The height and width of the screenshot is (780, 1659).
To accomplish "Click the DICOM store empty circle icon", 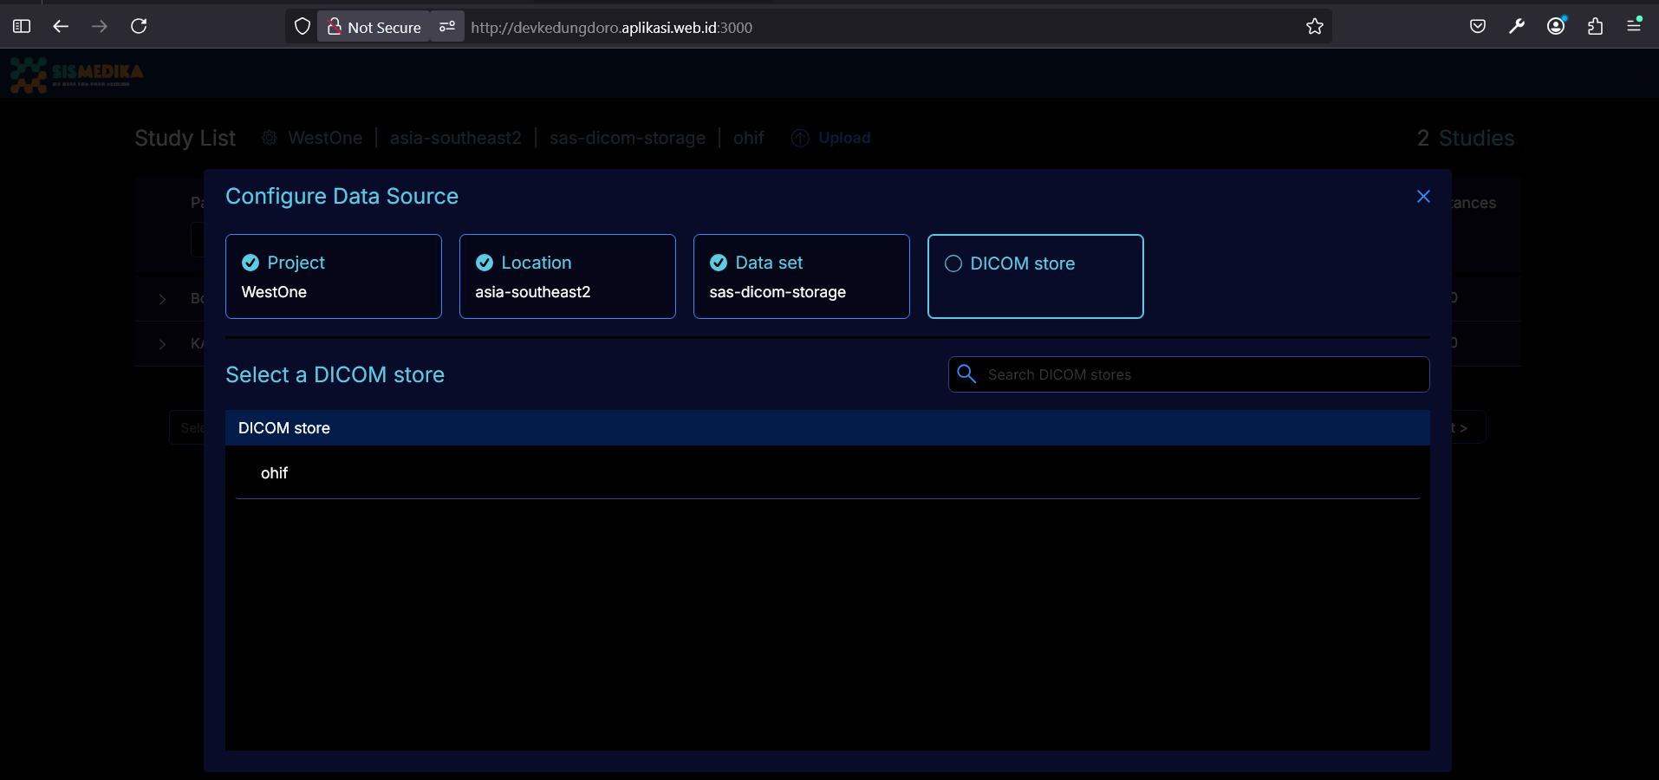I will coord(953,263).
